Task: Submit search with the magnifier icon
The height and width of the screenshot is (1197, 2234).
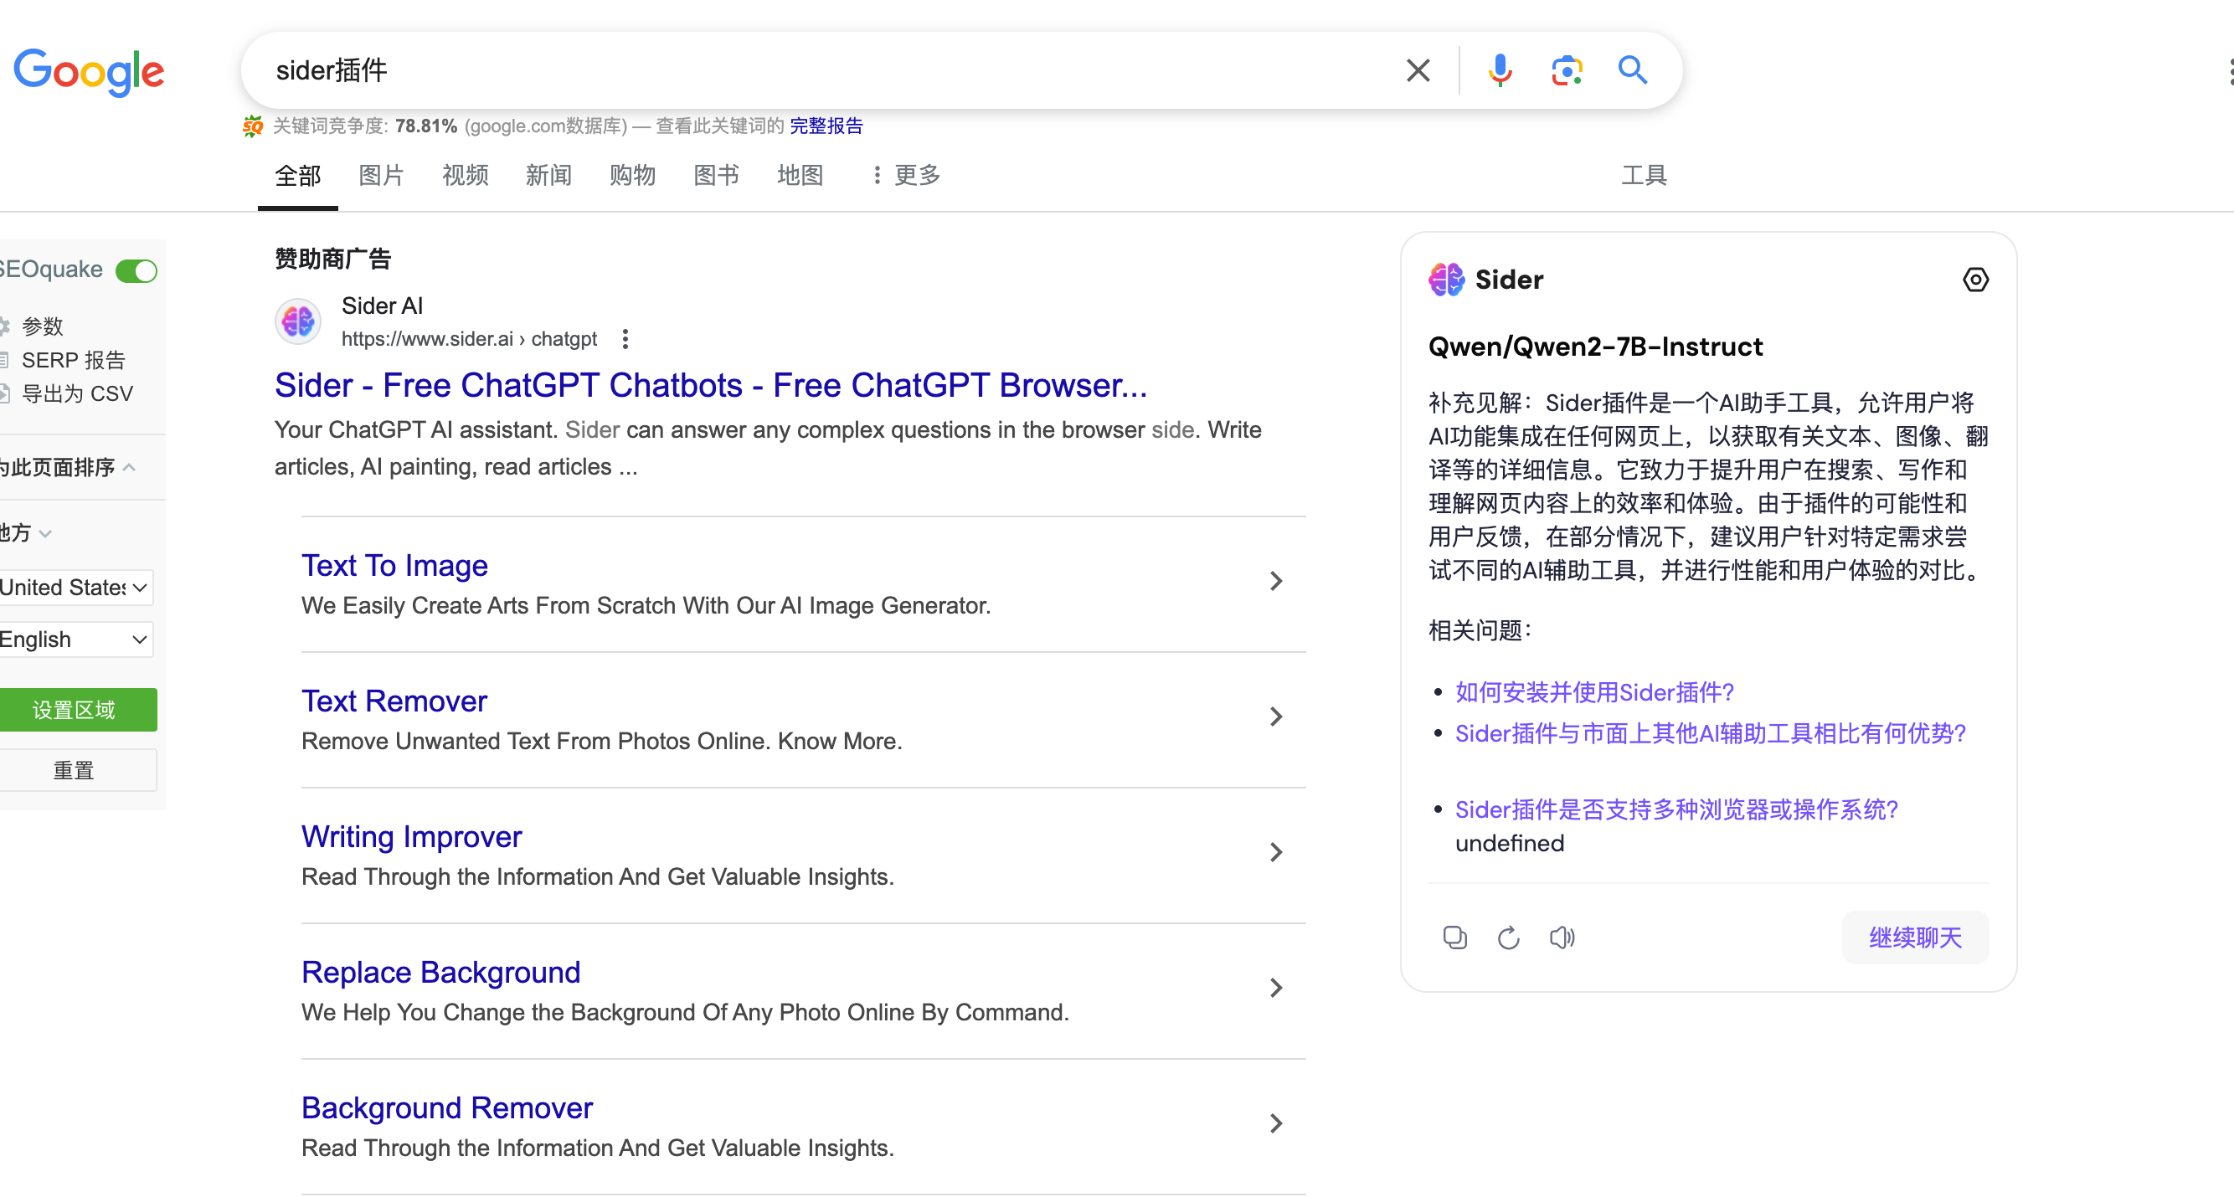Action: (1632, 69)
